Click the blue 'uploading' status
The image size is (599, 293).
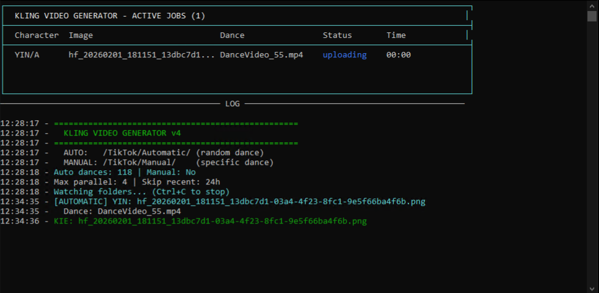click(x=344, y=54)
